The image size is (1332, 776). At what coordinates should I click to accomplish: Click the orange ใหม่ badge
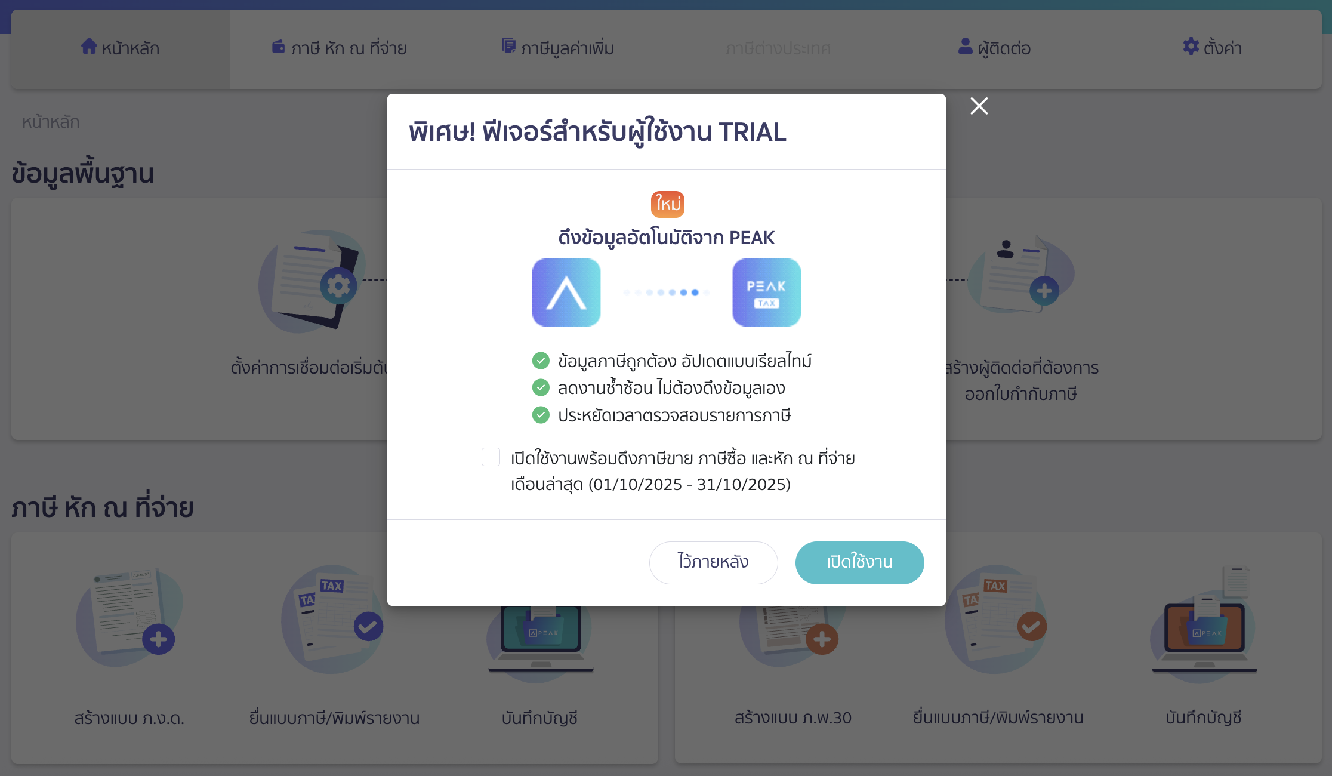click(667, 204)
